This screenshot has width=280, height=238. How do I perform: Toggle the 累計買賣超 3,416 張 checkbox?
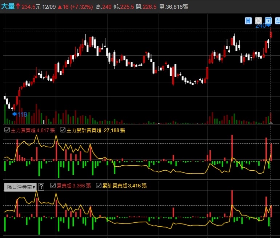99,186
